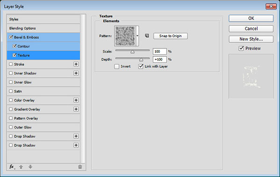
Task: Toggle the Preview checkbox
Action: click(x=241, y=48)
